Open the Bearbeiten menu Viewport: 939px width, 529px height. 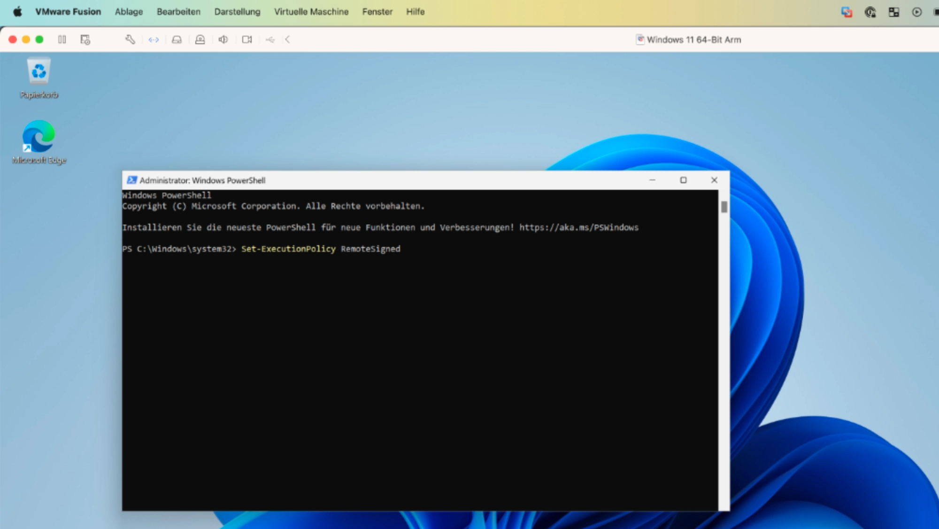[178, 12]
